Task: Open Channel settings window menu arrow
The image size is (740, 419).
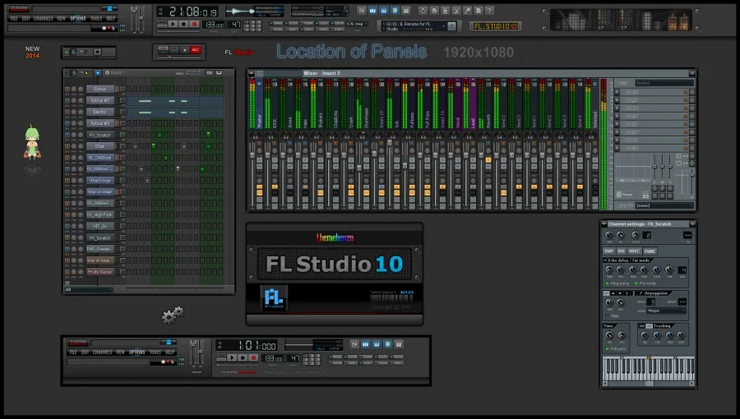Action: (604, 223)
